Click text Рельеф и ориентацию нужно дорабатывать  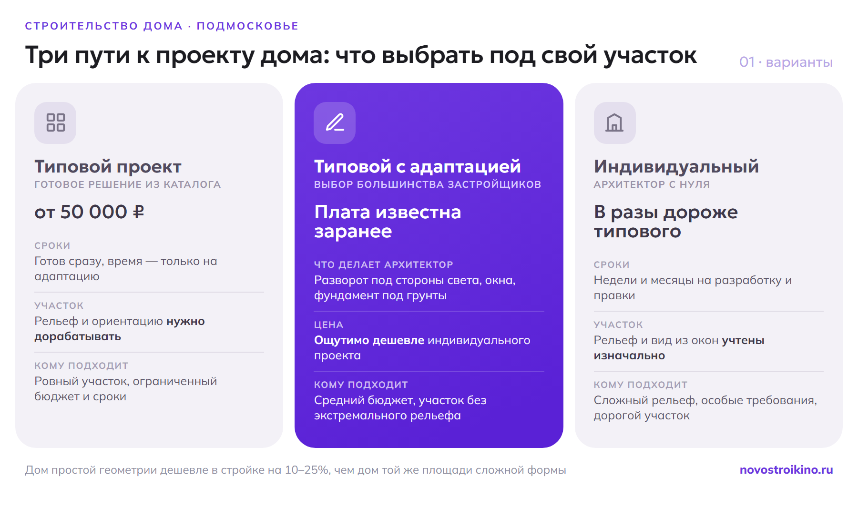coord(120,329)
